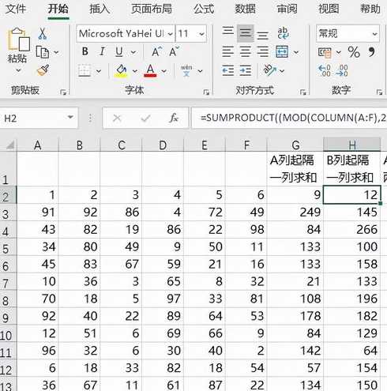
Task: Click the insert function fx icon
Action: [174, 118]
